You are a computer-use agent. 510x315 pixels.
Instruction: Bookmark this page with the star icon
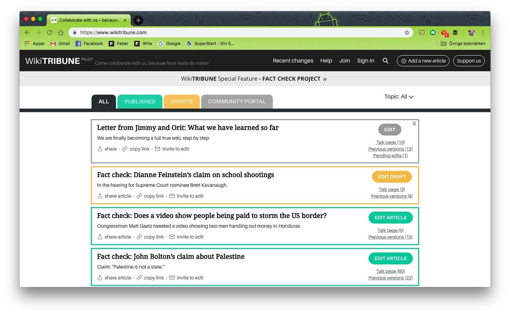click(x=407, y=33)
